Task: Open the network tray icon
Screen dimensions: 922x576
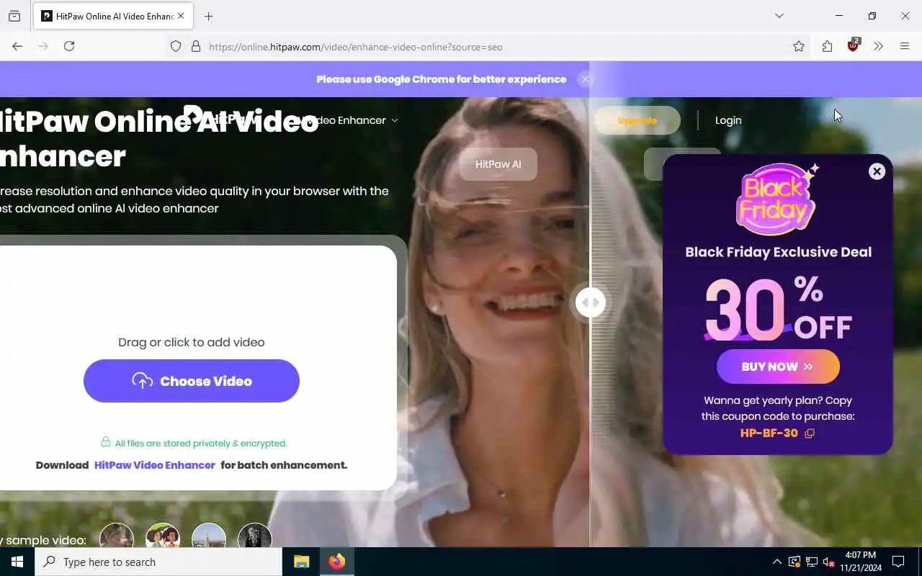Action: pyautogui.click(x=811, y=562)
